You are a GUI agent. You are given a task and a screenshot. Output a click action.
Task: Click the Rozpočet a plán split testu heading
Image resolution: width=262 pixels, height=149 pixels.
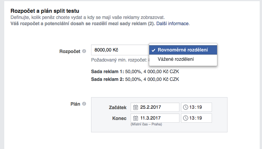point(45,11)
